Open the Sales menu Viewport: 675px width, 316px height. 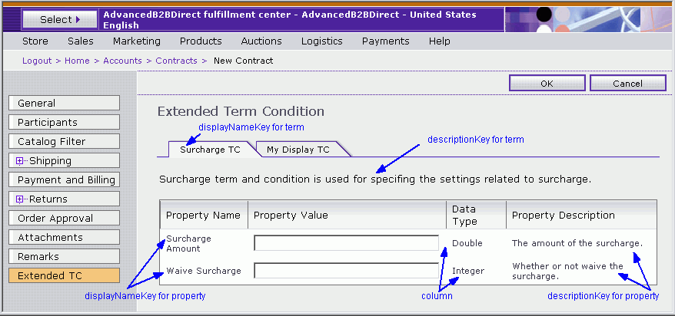80,41
